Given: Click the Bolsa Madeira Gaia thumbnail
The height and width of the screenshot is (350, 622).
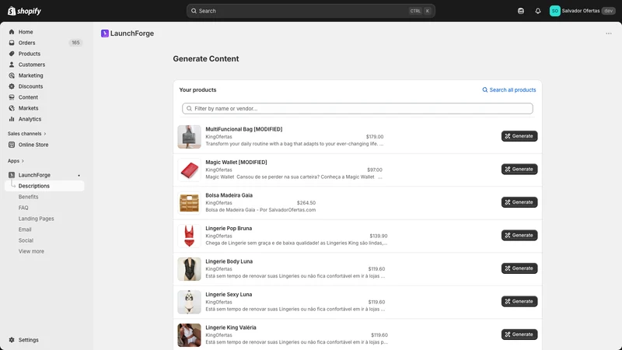Looking at the screenshot, I should 189,203.
